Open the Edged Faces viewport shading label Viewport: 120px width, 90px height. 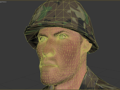[3, 2]
